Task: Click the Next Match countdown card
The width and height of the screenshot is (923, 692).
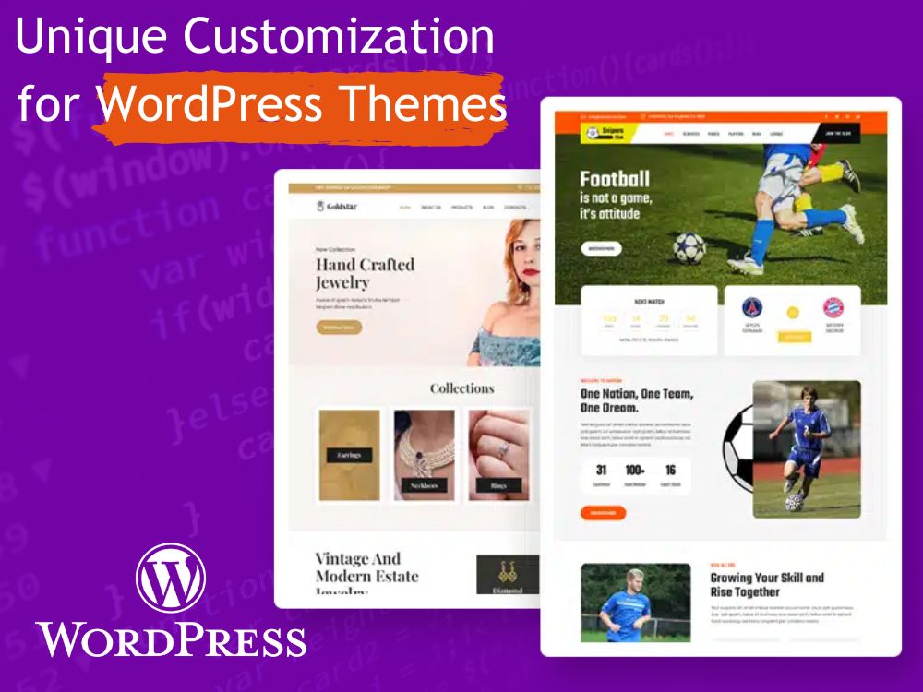Action: (x=649, y=320)
